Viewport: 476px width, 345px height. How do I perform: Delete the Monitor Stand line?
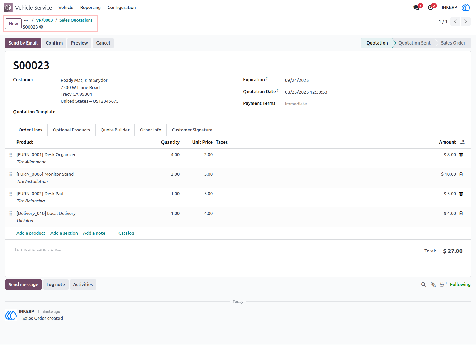(461, 174)
